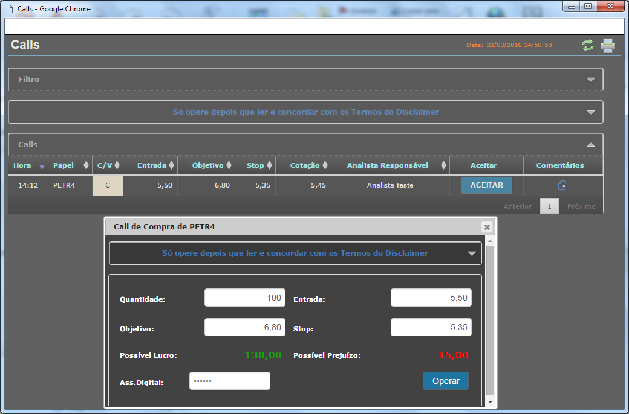Click the dialog scrollbar up arrow

pyautogui.click(x=490, y=241)
